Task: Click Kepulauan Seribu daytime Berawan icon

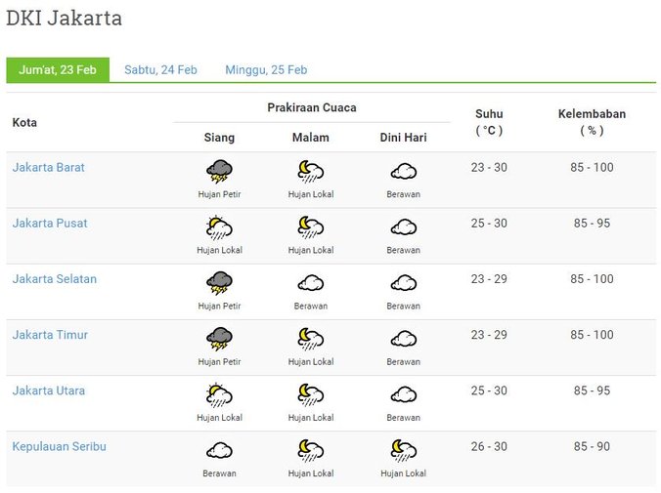Action: [x=219, y=451]
